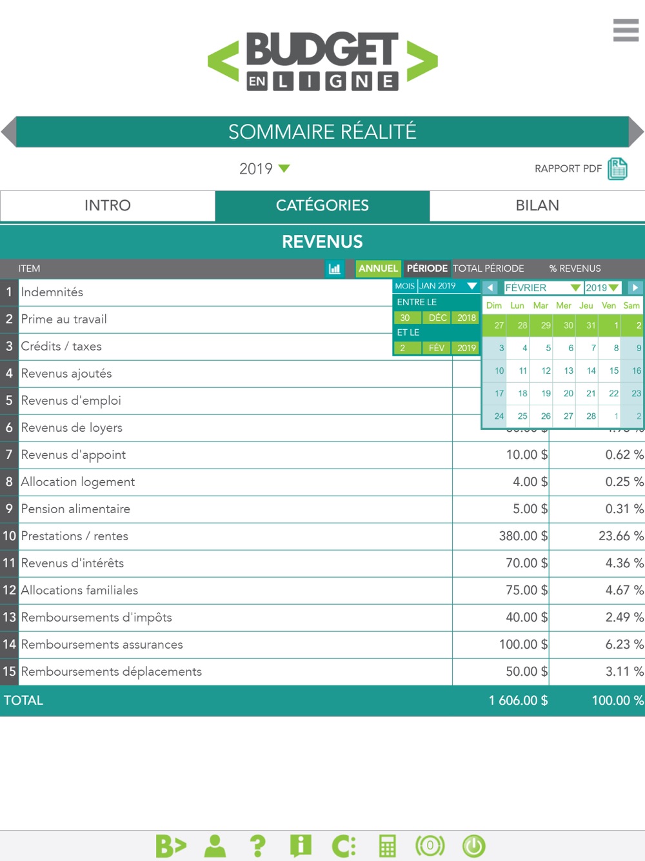Select day 14 in the calendar
The image size is (645, 861).
(591, 371)
